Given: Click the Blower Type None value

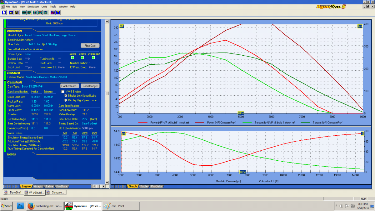Looking at the screenshot, I should tap(28, 54).
